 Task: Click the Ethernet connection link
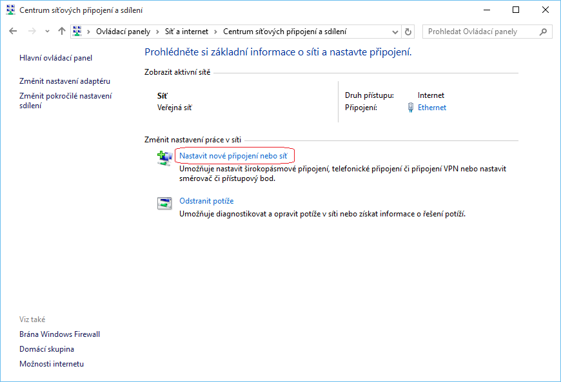click(x=431, y=107)
